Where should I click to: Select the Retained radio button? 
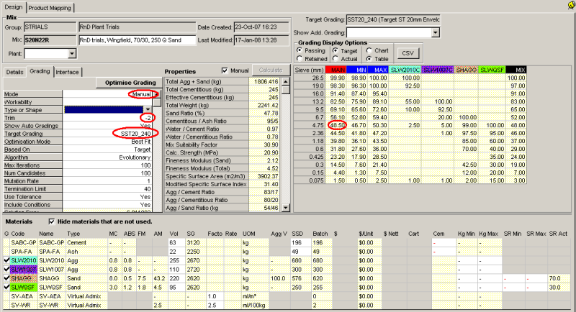click(x=300, y=59)
